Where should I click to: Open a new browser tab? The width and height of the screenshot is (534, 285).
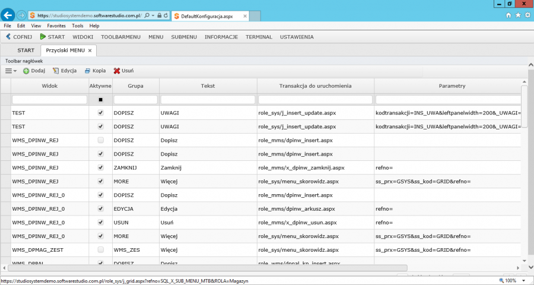coord(255,16)
